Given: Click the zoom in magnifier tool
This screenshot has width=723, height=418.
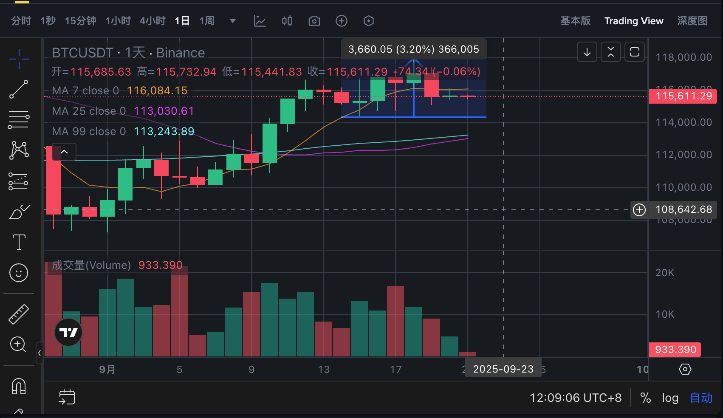Looking at the screenshot, I should click(x=19, y=344).
